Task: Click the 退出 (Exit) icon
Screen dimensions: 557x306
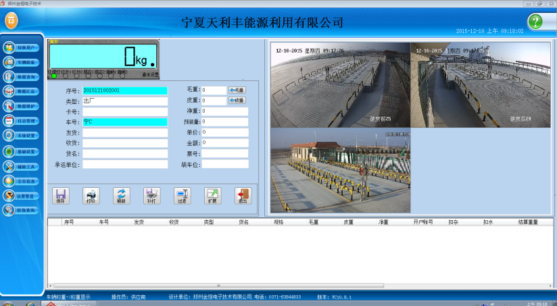Action: point(241,195)
